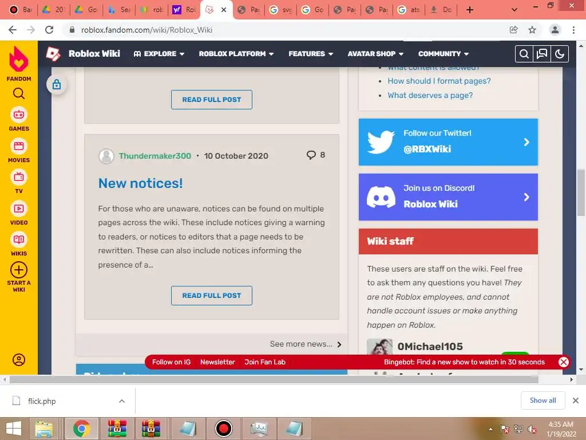Open the New notices! post title
Viewport: 586px width, 440px height.
(141, 183)
